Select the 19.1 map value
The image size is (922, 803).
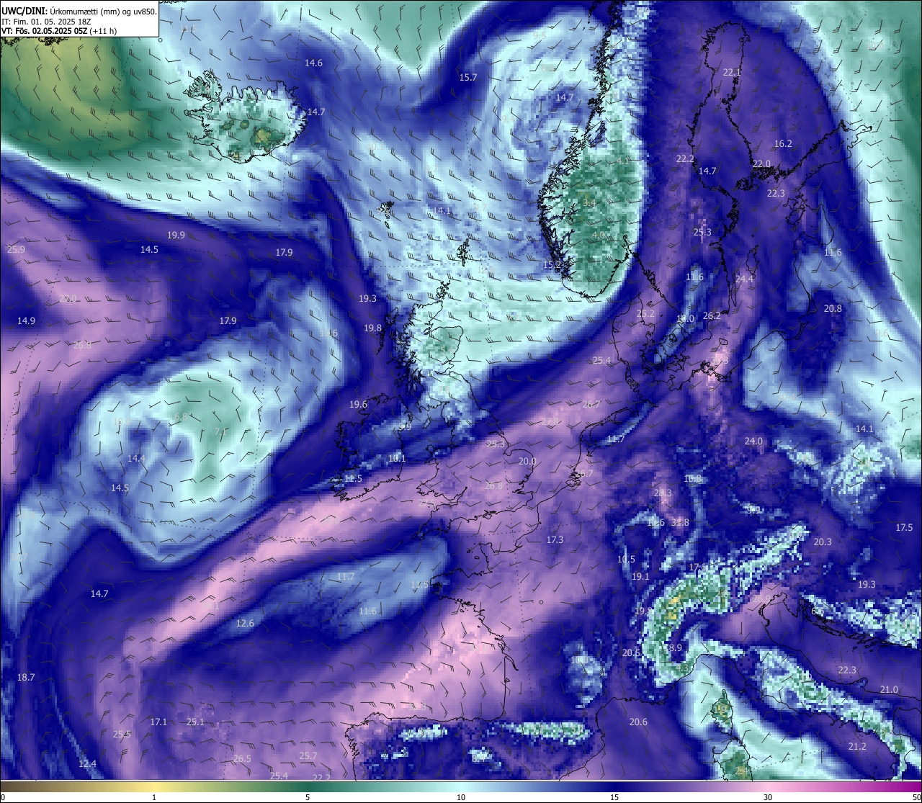[640, 577]
